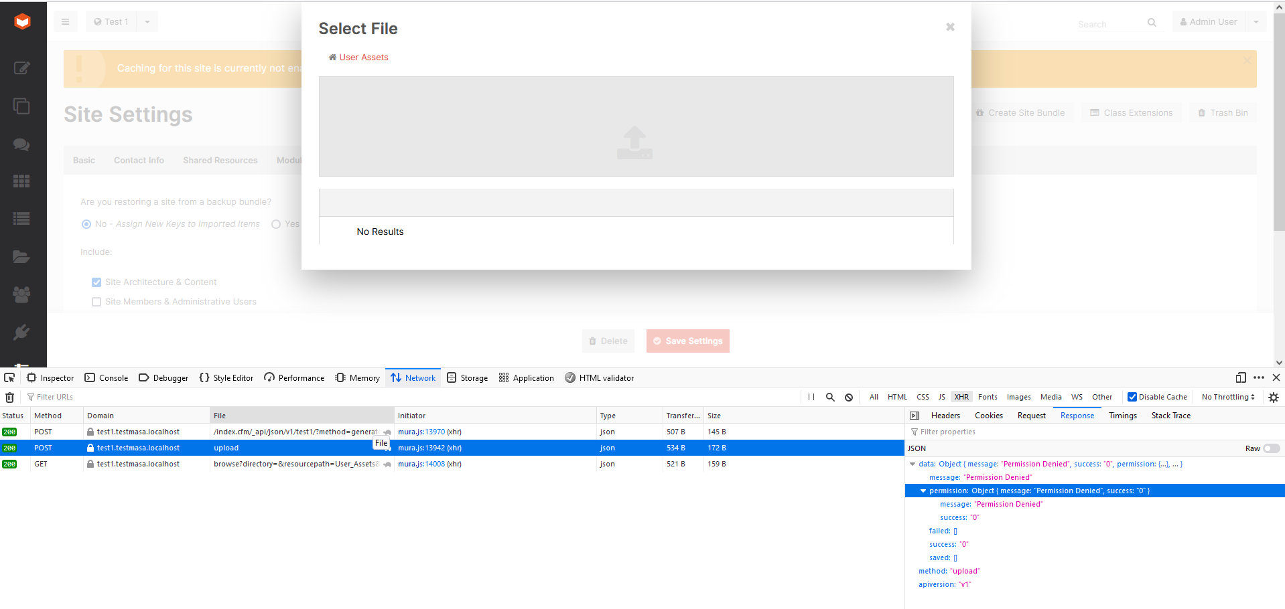This screenshot has height=609, width=1285.
Task: Click the Mura logo in the sidebar
Action: coord(23,22)
